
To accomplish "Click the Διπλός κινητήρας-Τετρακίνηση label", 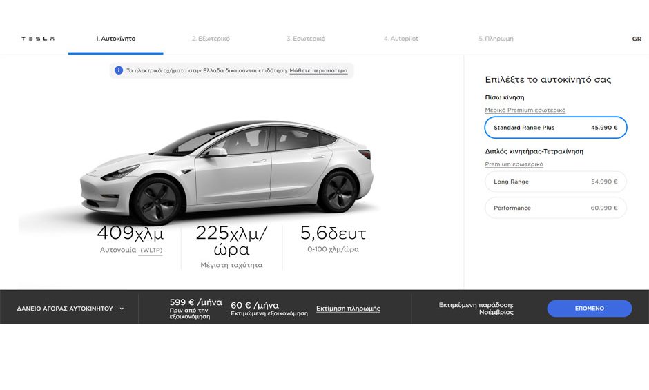I will click(534, 152).
